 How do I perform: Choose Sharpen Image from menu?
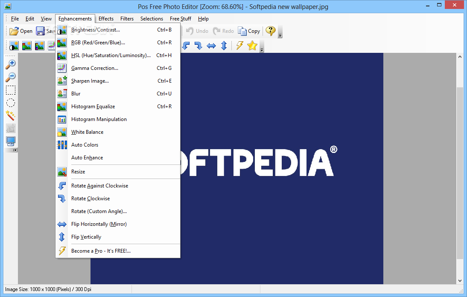tap(118, 81)
